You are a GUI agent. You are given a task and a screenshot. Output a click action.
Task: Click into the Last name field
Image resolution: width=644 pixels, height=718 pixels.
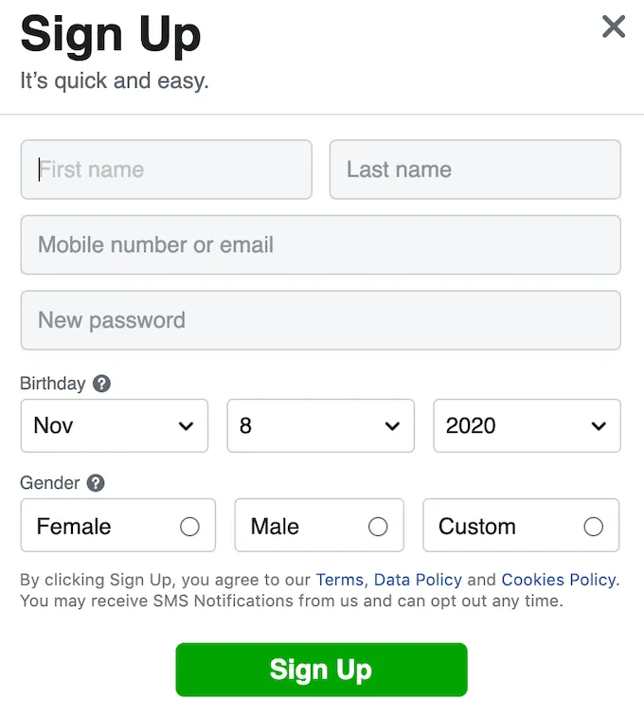[x=474, y=170]
